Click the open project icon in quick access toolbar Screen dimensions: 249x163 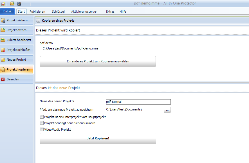pyautogui.click(x=12, y=4)
